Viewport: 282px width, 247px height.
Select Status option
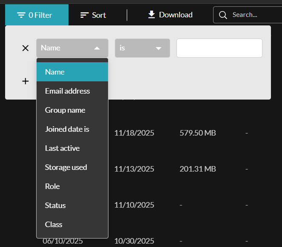72,205
